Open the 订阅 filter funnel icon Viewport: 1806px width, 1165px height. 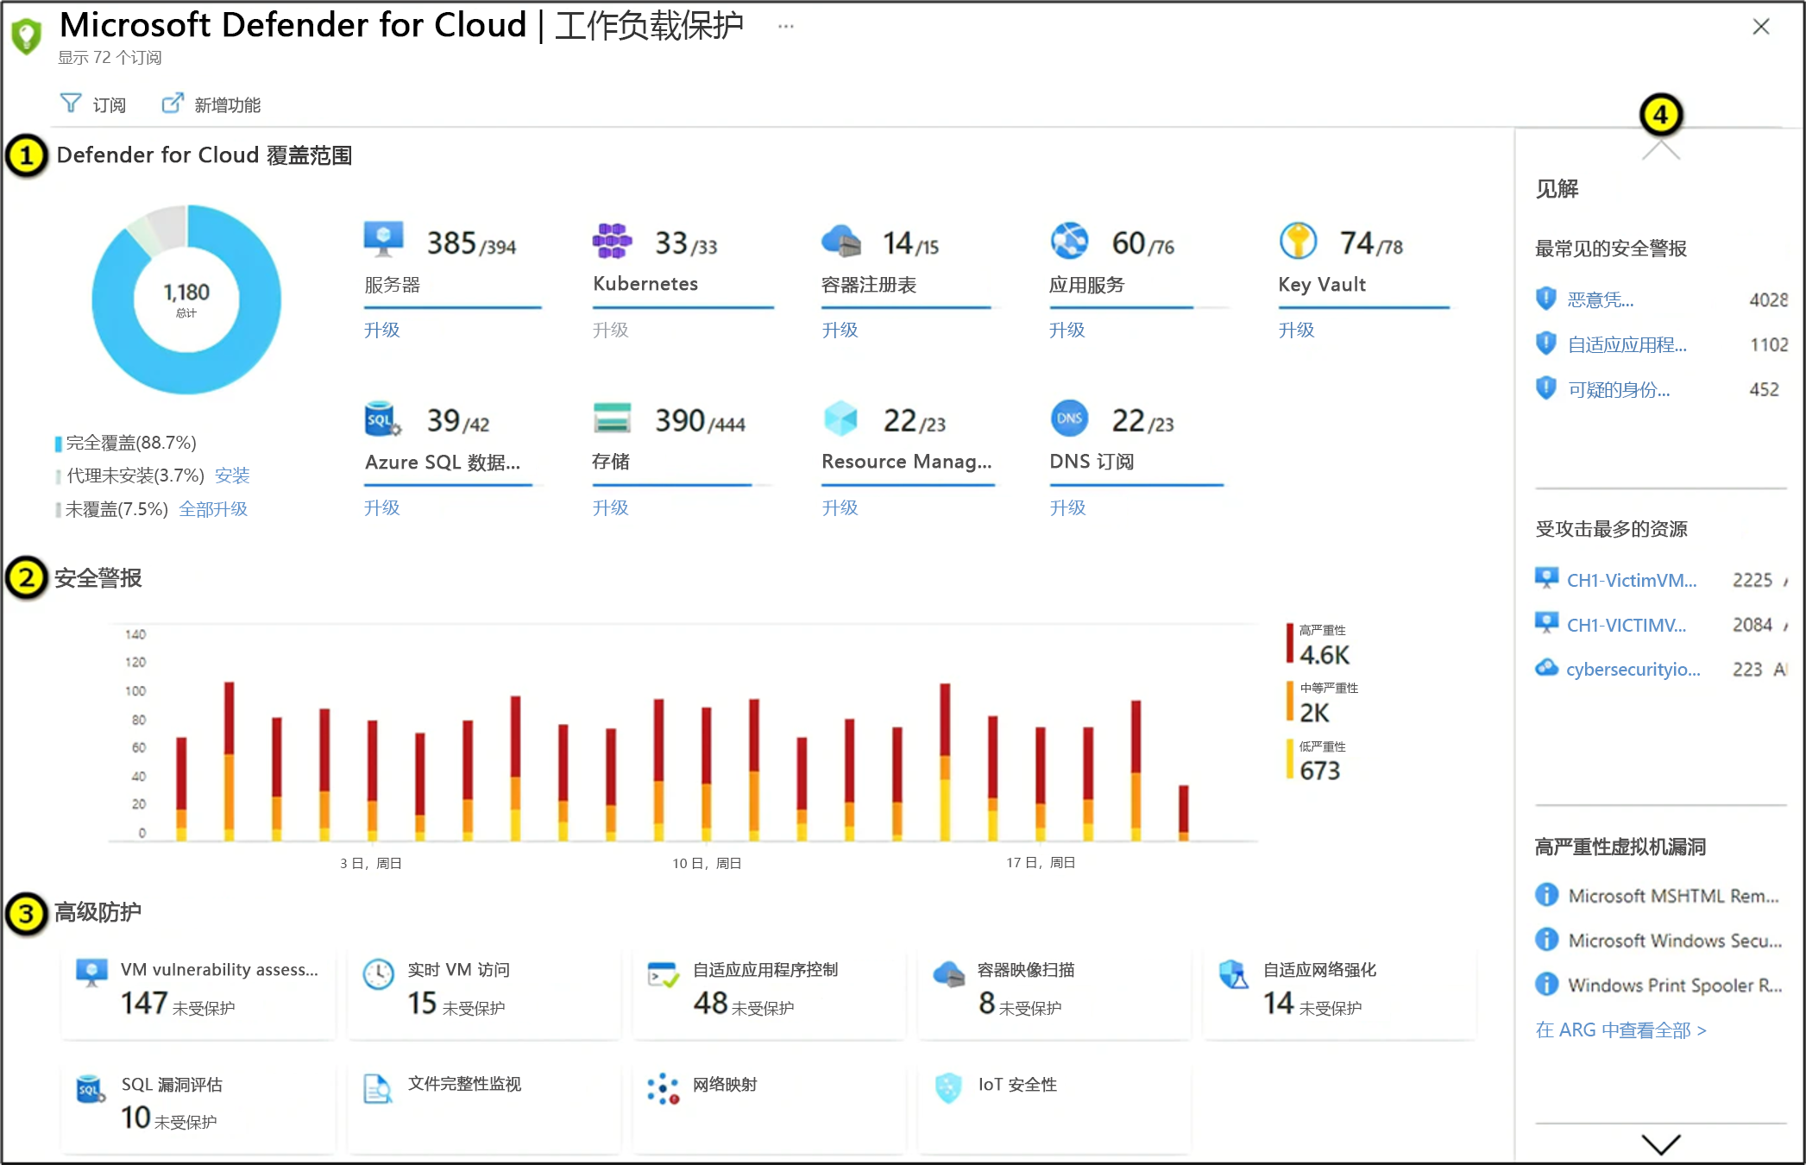(71, 104)
